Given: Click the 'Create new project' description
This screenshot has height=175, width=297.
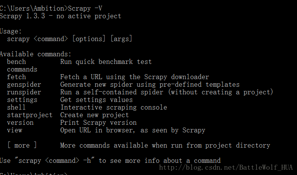Looking at the screenshot, I should click(95, 115).
